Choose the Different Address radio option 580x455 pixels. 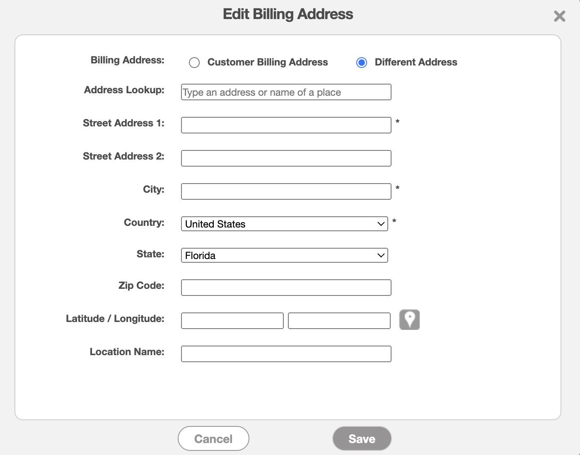[362, 63]
